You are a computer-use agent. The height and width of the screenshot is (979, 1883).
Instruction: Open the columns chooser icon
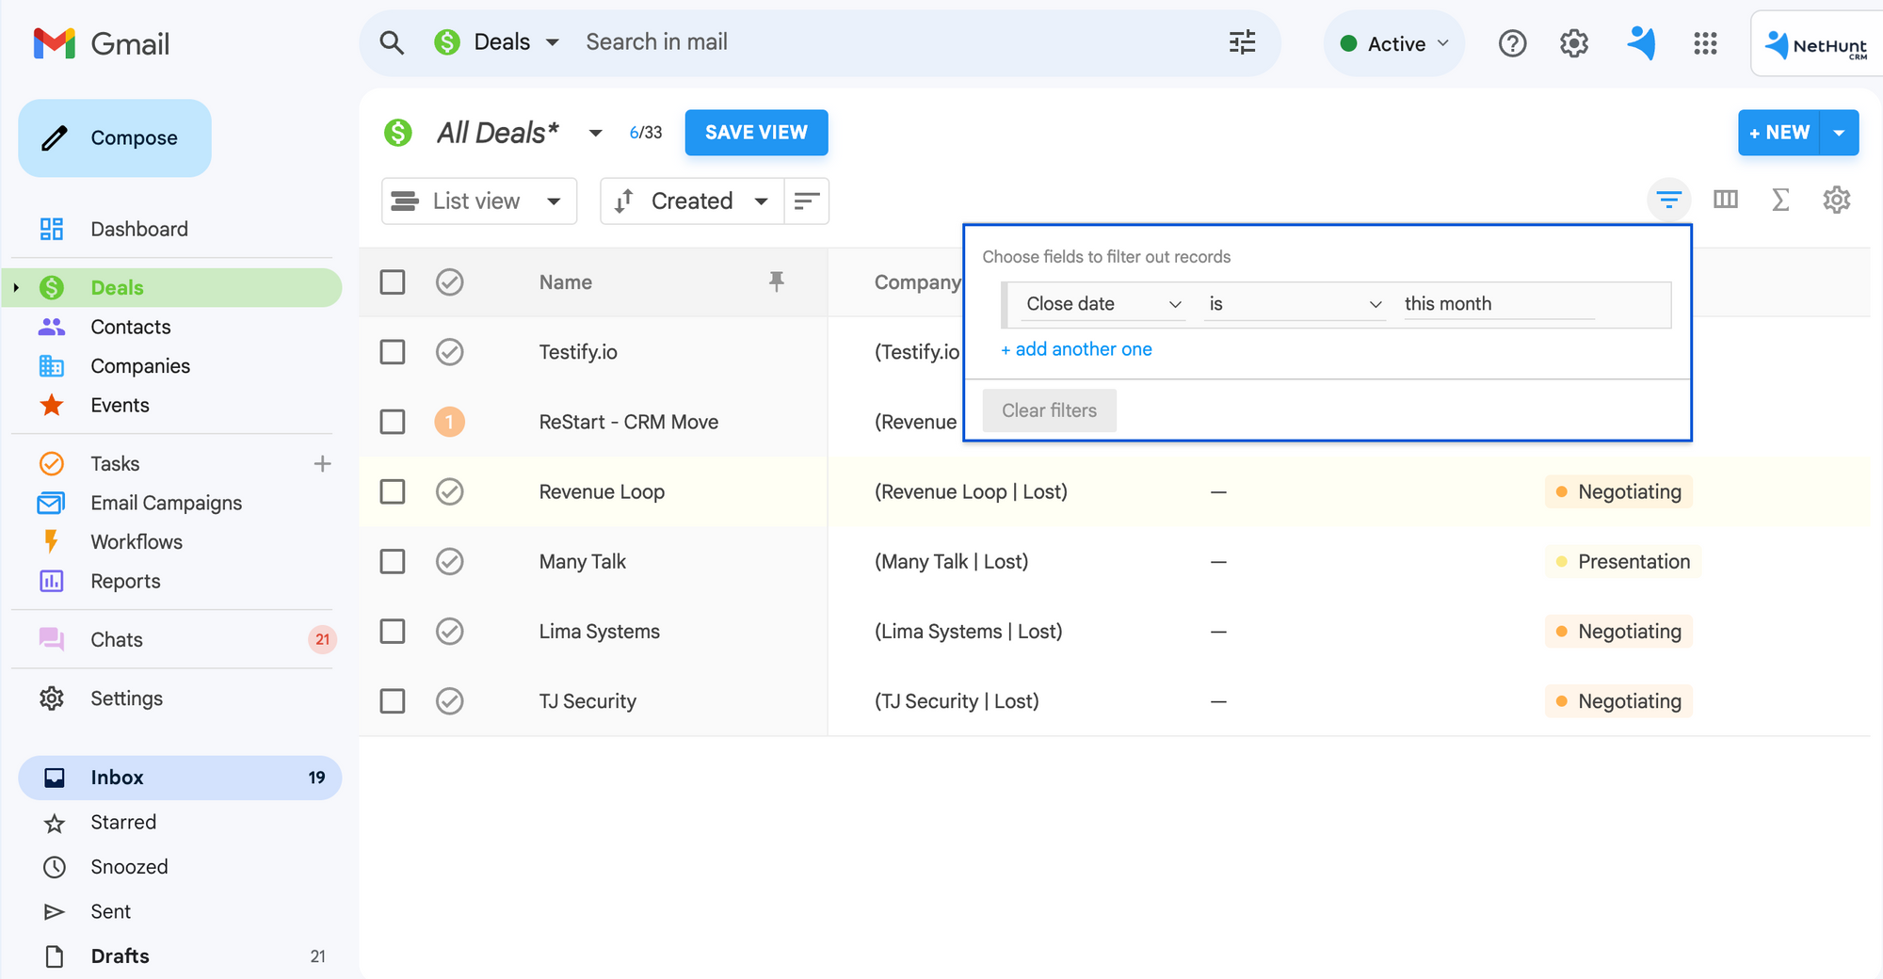click(1726, 200)
